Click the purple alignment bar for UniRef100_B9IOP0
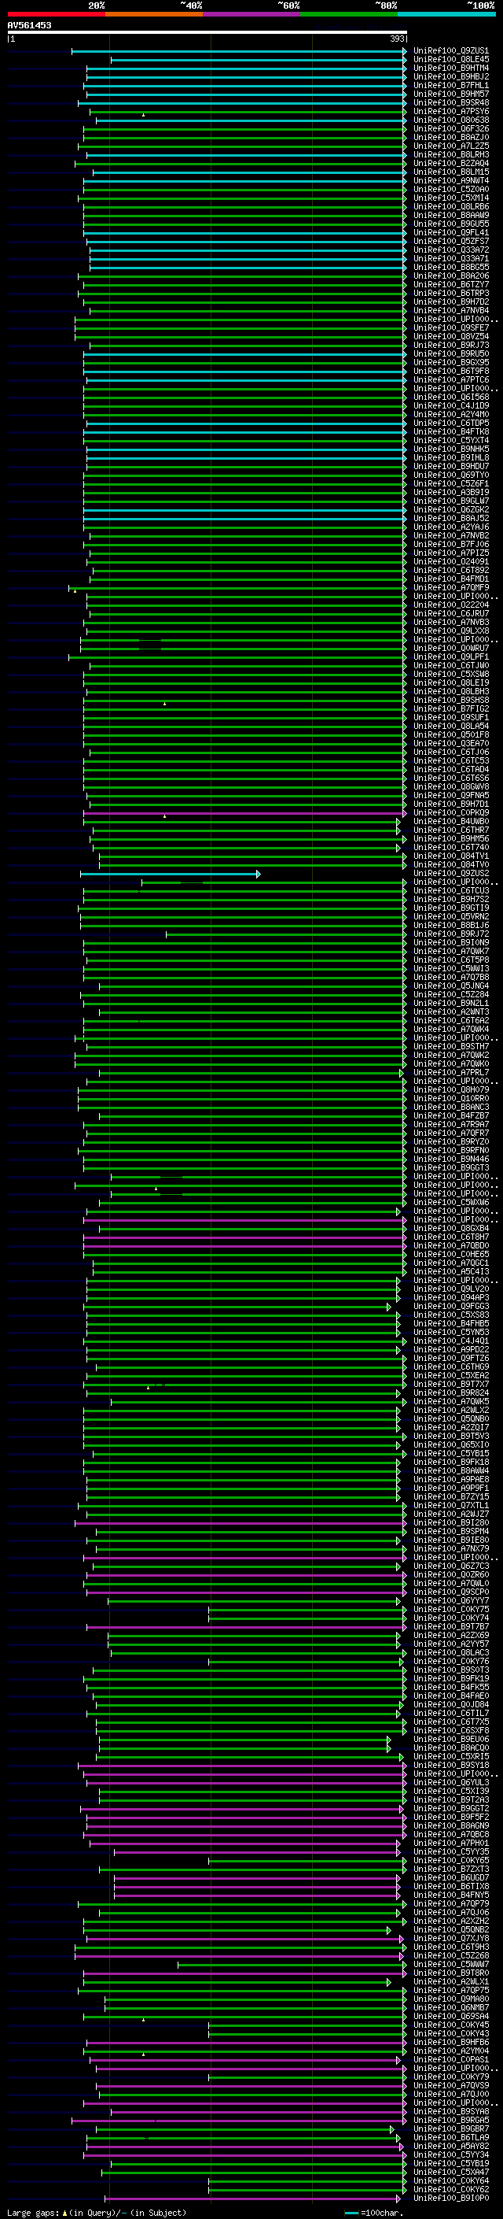Viewport: 503px width, 2219px height. pos(255,2199)
